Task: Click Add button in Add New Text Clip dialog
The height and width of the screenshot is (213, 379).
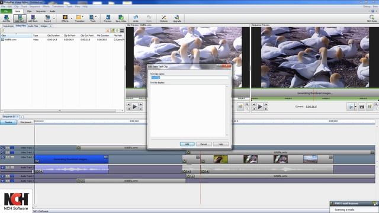Action: coord(187,144)
